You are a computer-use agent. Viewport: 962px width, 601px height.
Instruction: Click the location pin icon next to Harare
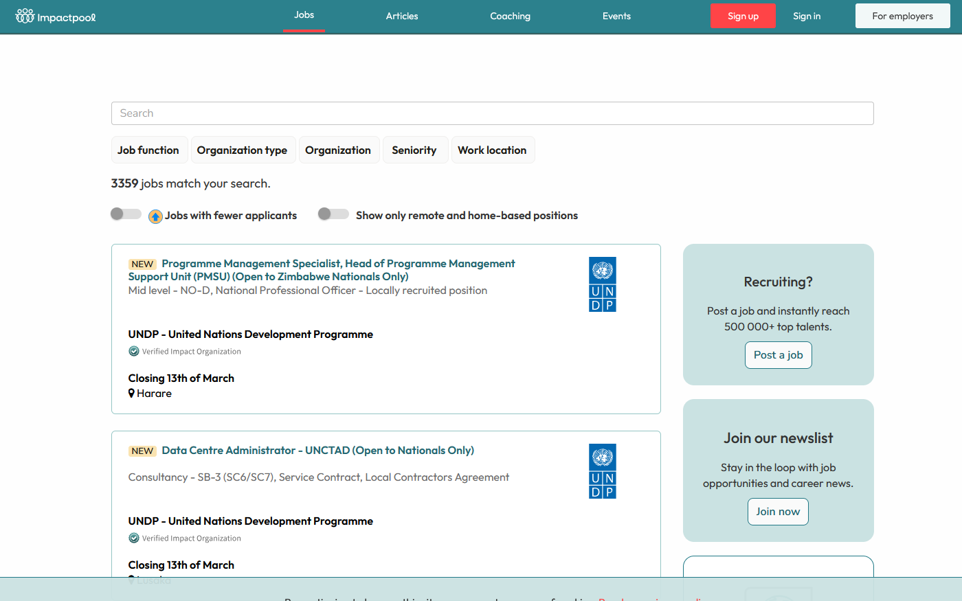[131, 394]
